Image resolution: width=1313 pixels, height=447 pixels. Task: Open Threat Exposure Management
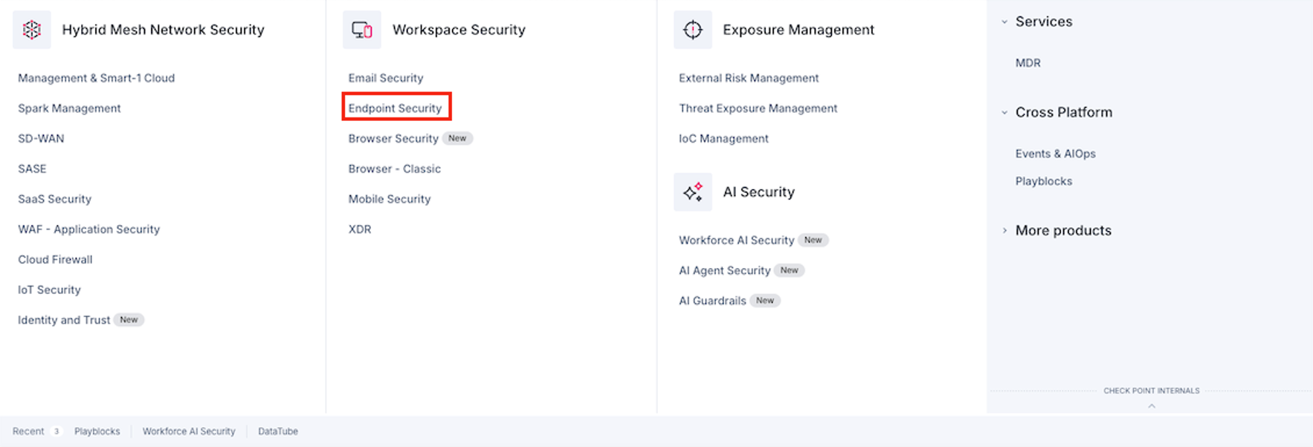[758, 108]
